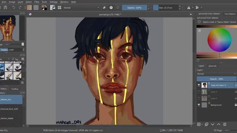Toggle the Background layer lock
Viewport: 237px width, 133px height.
(x=236, y=105)
